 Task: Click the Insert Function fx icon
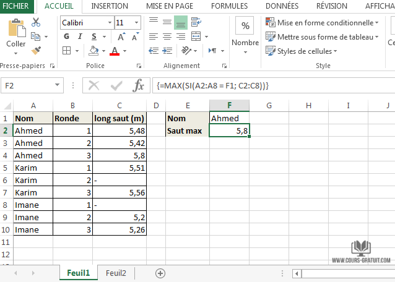coord(139,85)
